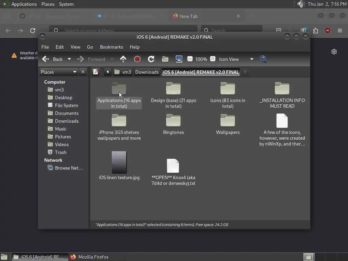
Task: Select Browse Network in the sidebar
Action: pyautogui.click(x=66, y=168)
